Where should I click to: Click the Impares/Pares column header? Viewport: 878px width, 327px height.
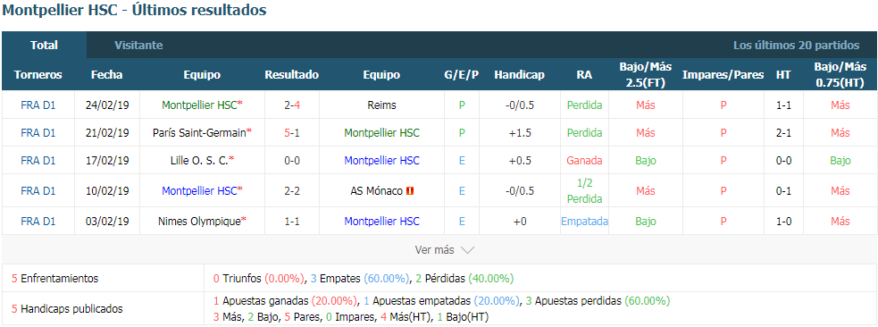[x=723, y=74]
